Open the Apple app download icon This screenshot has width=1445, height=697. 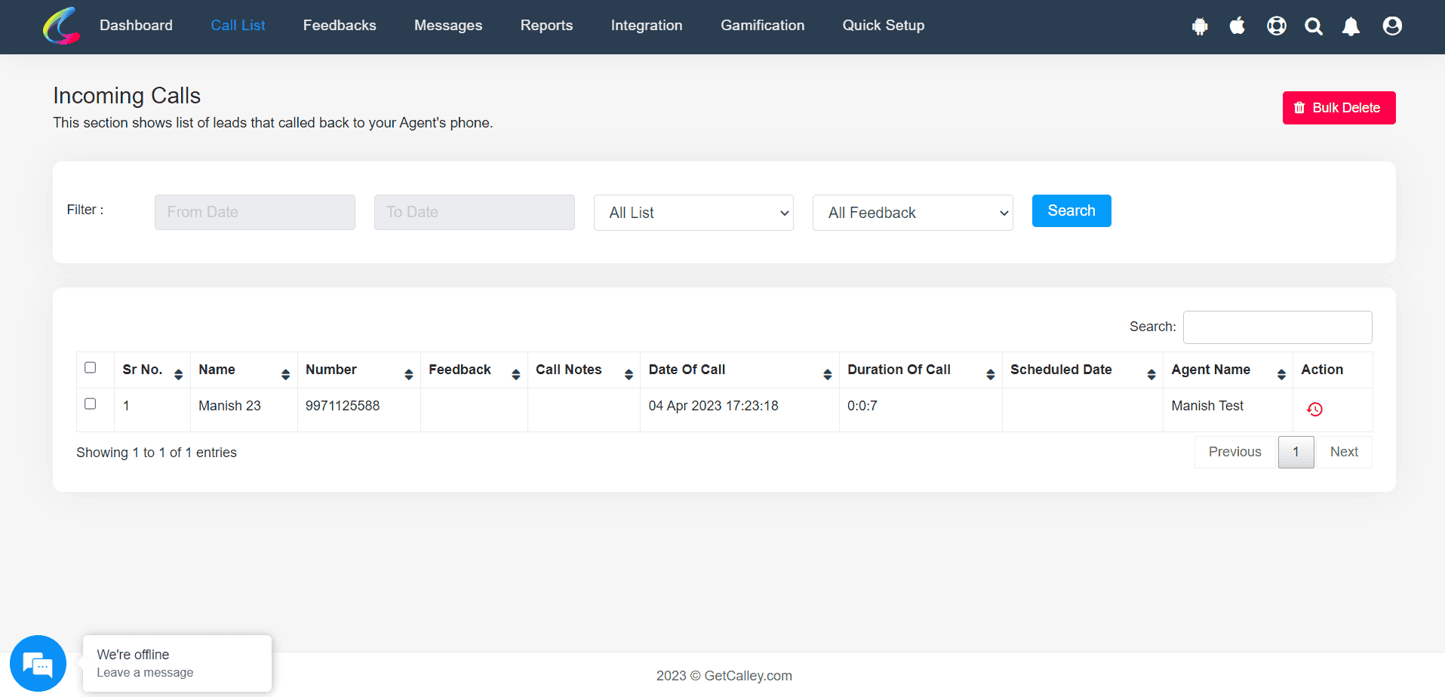point(1237,26)
